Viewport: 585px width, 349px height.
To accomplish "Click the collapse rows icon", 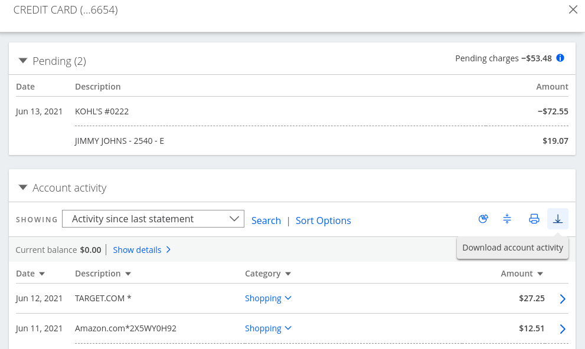I will coord(507,219).
